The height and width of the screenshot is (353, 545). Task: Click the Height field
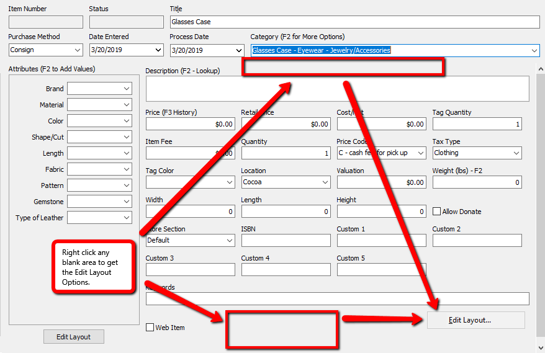[x=381, y=212]
